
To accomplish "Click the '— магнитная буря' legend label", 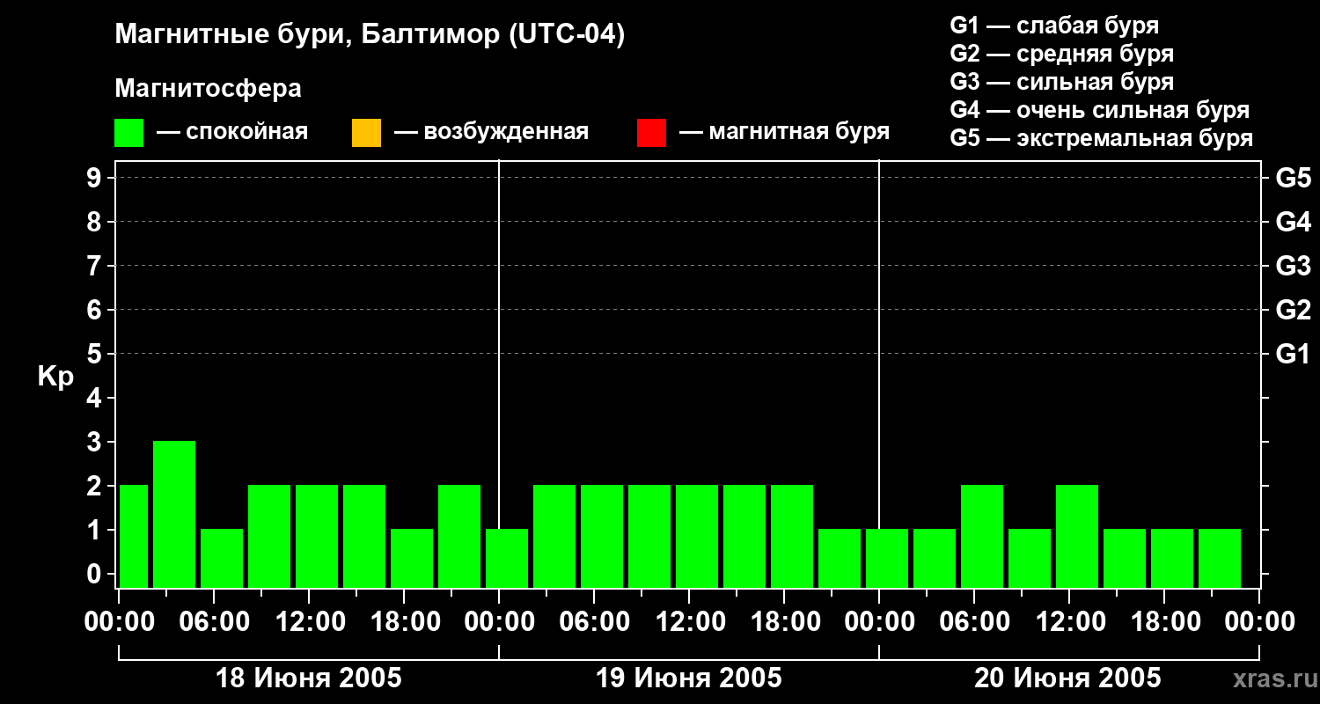I will click(x=784, y=132).
